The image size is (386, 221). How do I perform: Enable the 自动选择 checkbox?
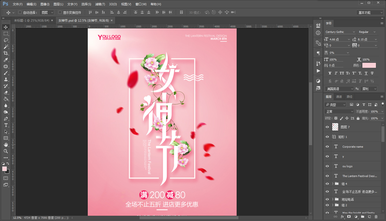(20, 12)
